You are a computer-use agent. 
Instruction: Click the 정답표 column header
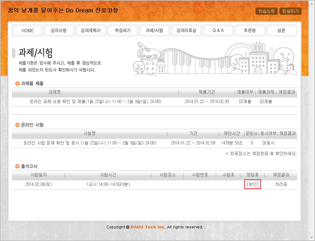click(x=252, y=175)
